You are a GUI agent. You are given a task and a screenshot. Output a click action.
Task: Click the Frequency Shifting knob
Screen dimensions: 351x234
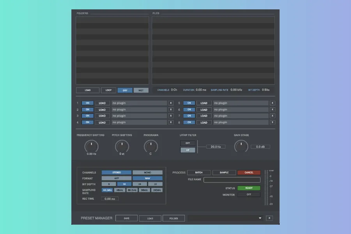[x=91, y=146]
